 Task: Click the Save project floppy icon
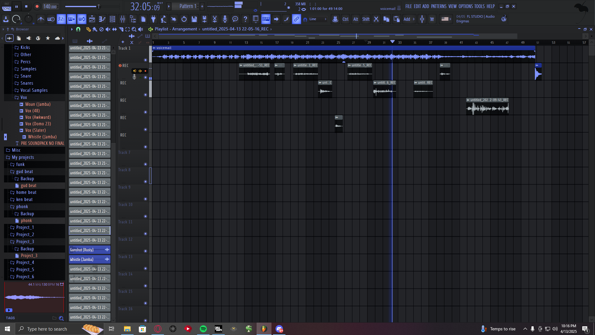point(194,19)
